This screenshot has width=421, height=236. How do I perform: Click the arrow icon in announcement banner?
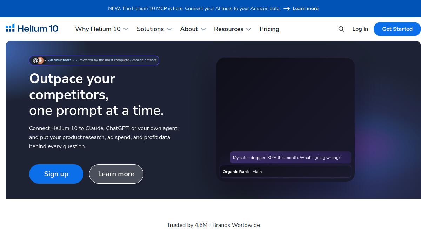click(x=287, y=9)
